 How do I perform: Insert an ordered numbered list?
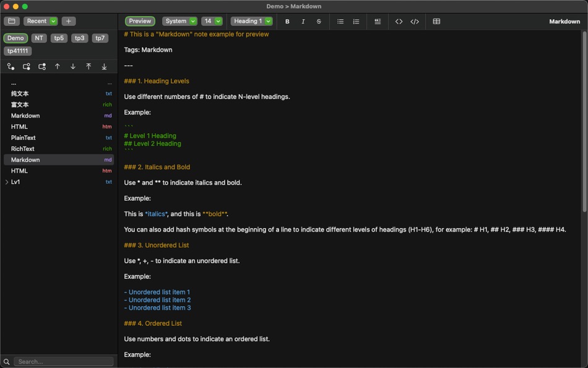click(x=356, y=22)
